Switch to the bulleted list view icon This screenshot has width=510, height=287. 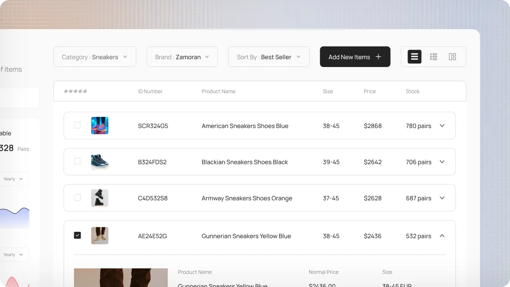click(x=433, y=57)
